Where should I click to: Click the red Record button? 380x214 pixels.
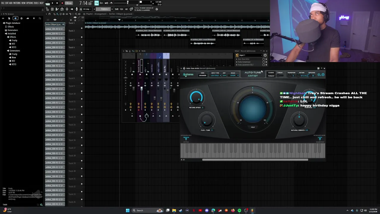(62, 3)
